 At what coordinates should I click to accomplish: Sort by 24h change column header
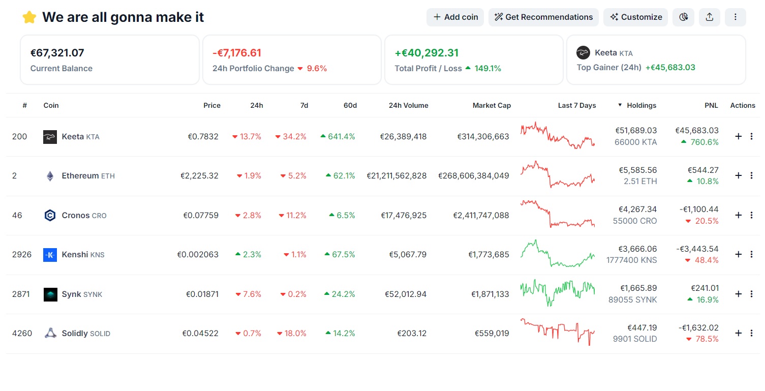click(257, 105)
